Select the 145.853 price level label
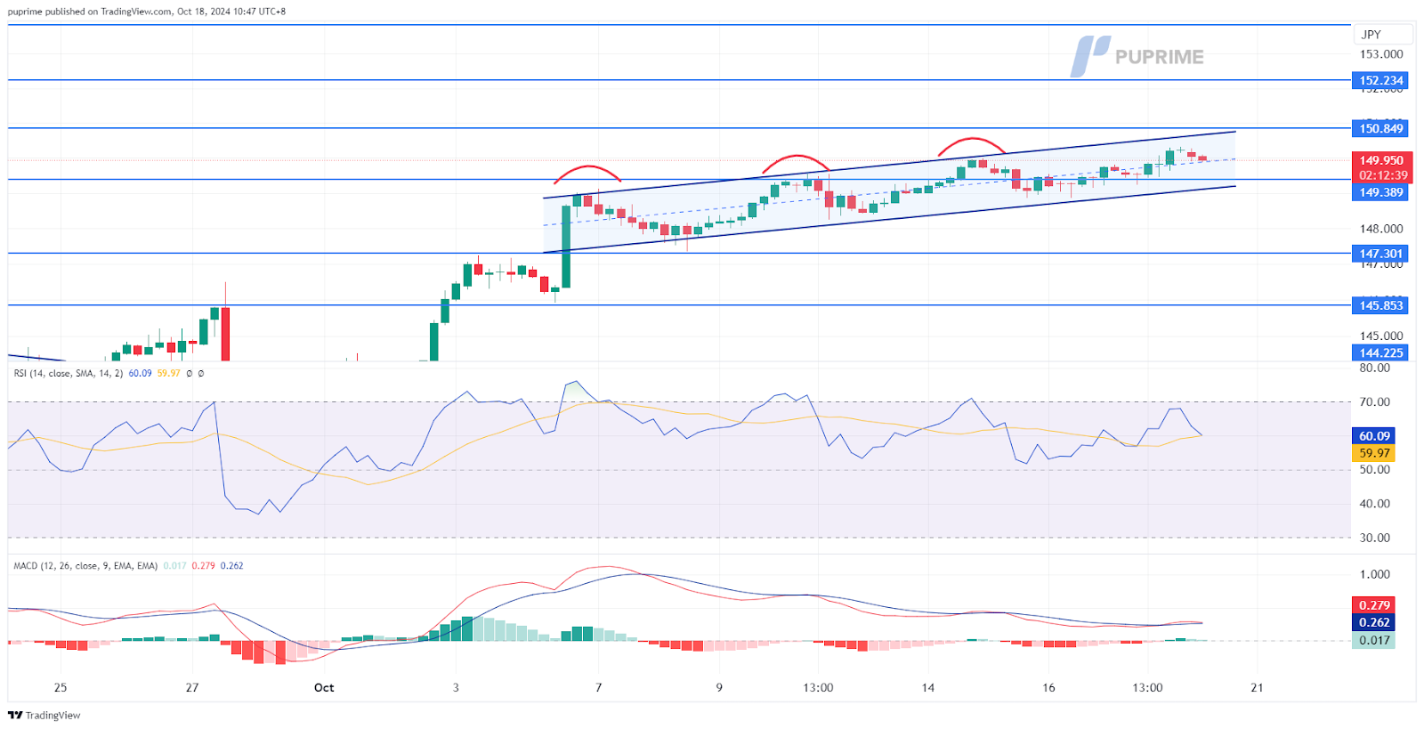 1380,305
